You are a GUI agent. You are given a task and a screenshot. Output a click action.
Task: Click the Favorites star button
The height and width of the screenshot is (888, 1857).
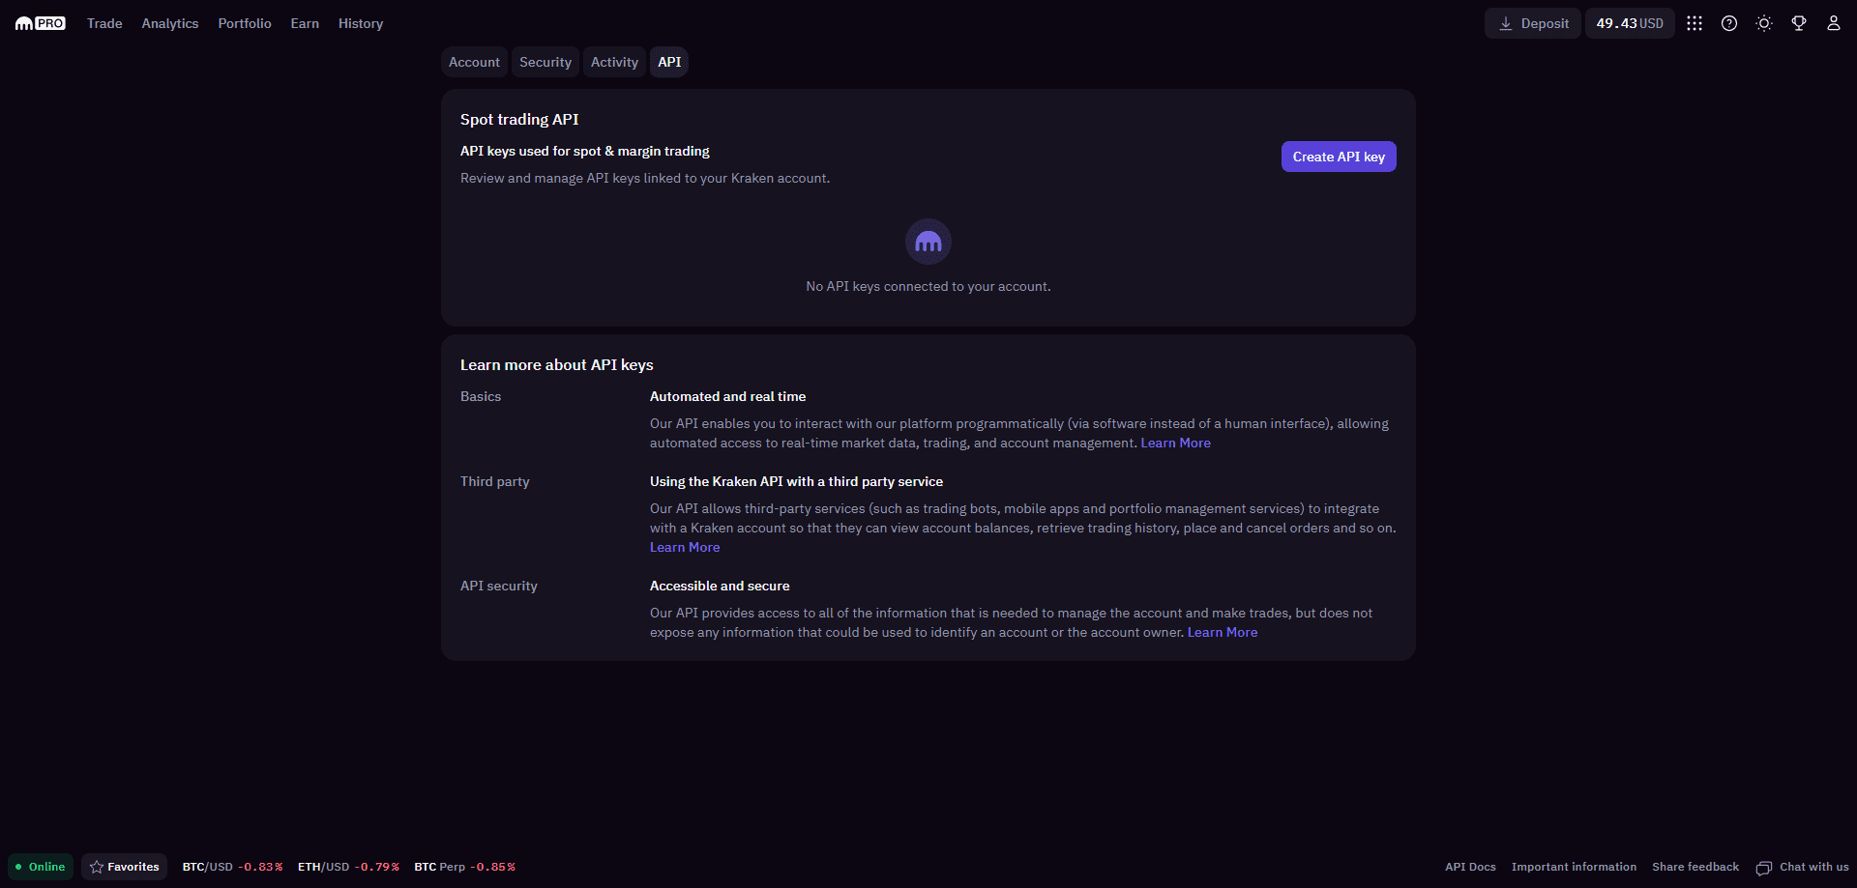pos(124,867)
